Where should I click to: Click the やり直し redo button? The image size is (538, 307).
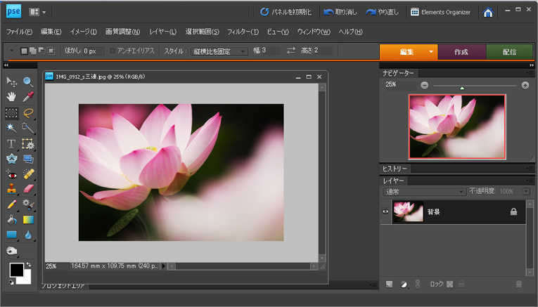[x=382, y=12]
